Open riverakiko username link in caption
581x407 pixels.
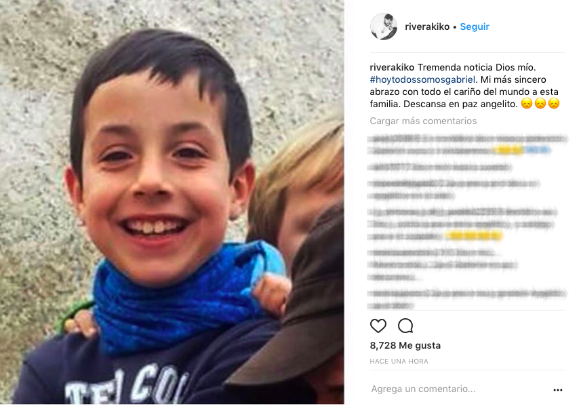click(392, 67)
